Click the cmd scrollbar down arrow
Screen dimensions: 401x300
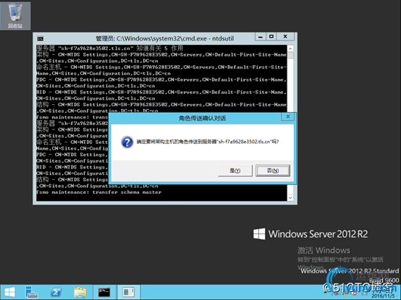coord(290,197)
